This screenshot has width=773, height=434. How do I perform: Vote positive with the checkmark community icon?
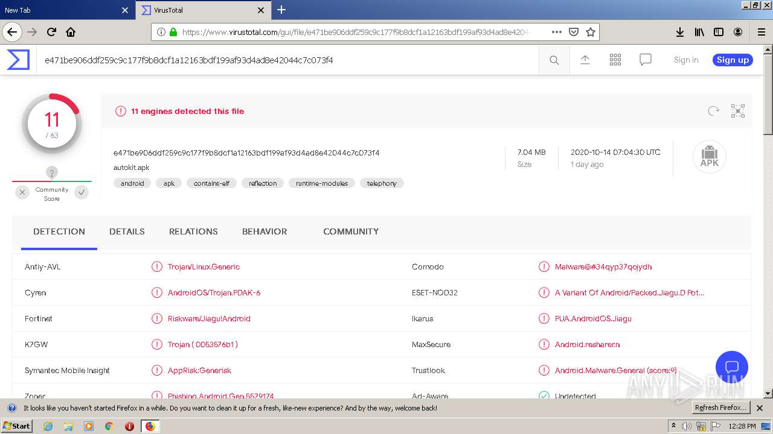(x=82, y=192)
